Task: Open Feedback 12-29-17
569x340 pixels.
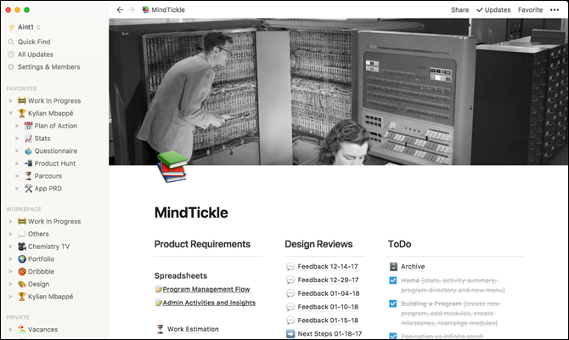Action: (328, 280)
